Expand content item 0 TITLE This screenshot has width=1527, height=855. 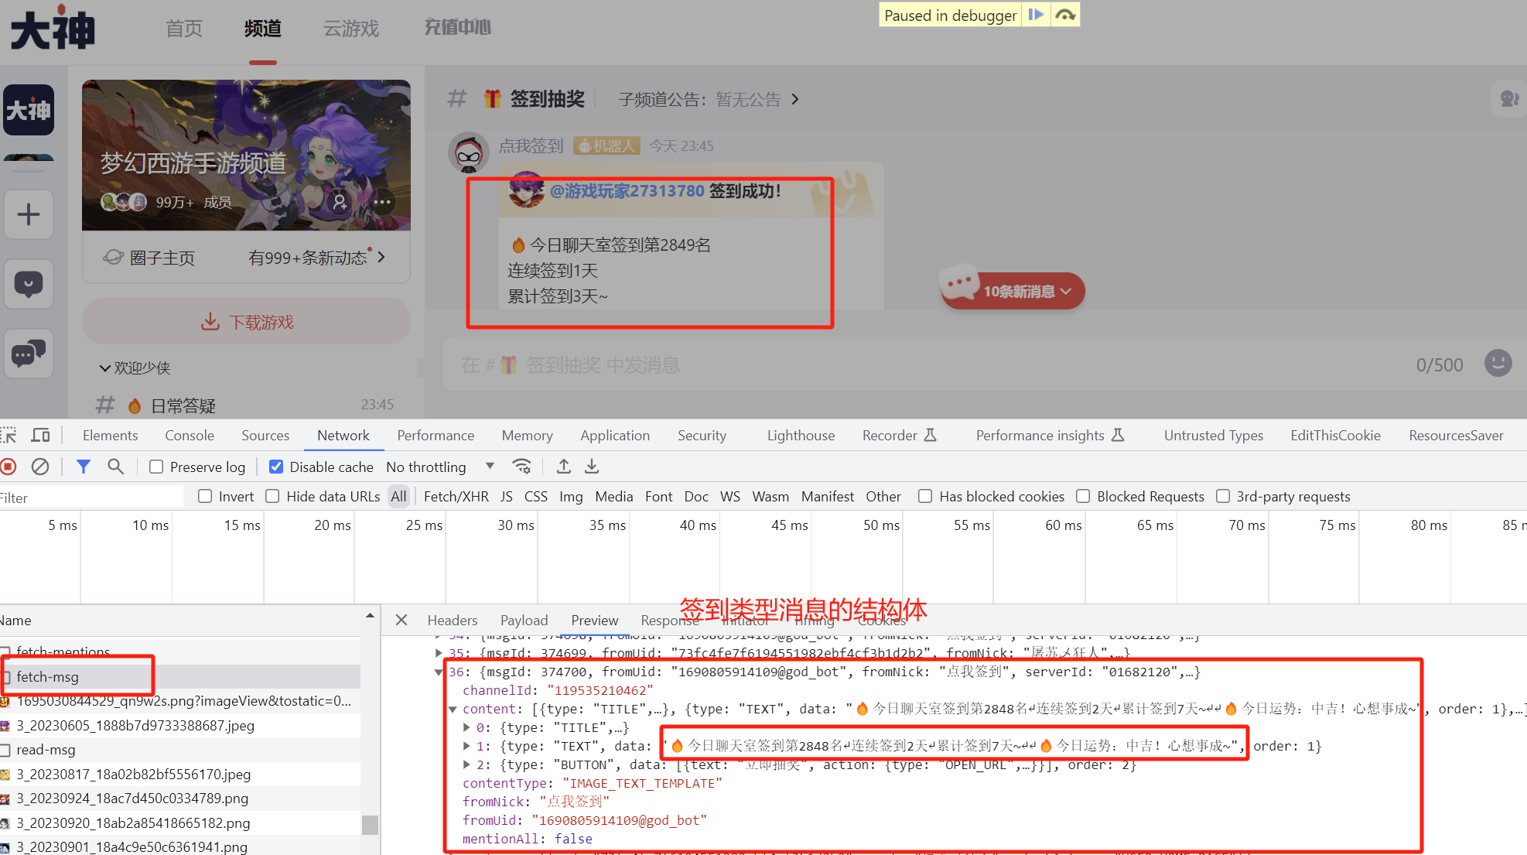(466, 728)
